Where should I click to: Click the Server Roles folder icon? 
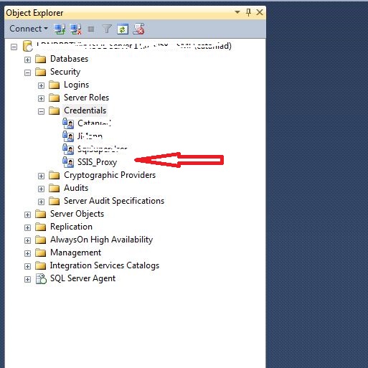[x=54, y=98]
